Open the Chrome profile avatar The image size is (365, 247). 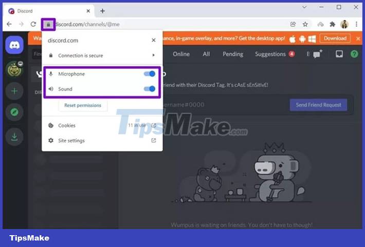[344, 24]
